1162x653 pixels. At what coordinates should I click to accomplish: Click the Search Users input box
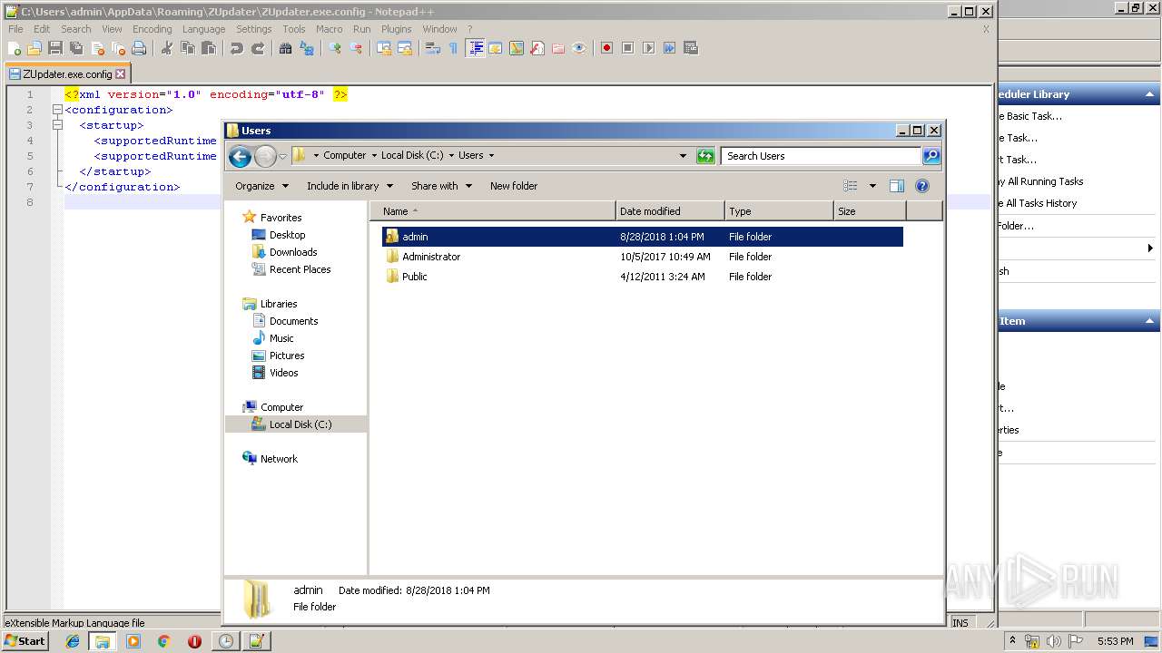pyautogui.click(x=822, y=156)
